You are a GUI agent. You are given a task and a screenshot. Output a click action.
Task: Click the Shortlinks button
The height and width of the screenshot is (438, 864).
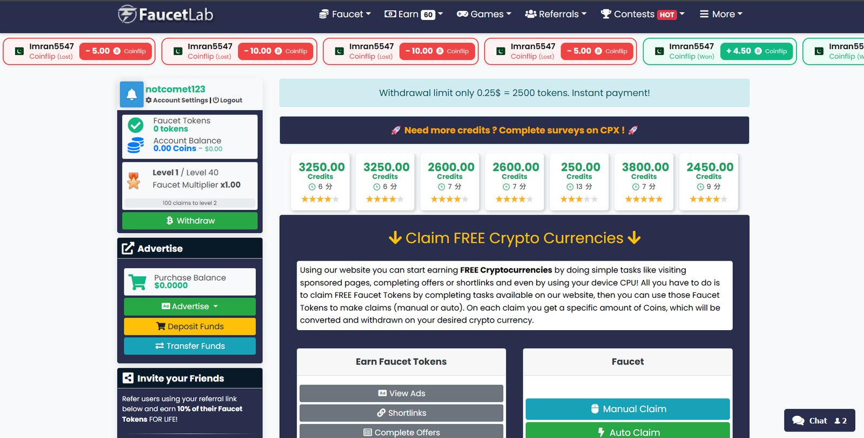coord(401,413)
